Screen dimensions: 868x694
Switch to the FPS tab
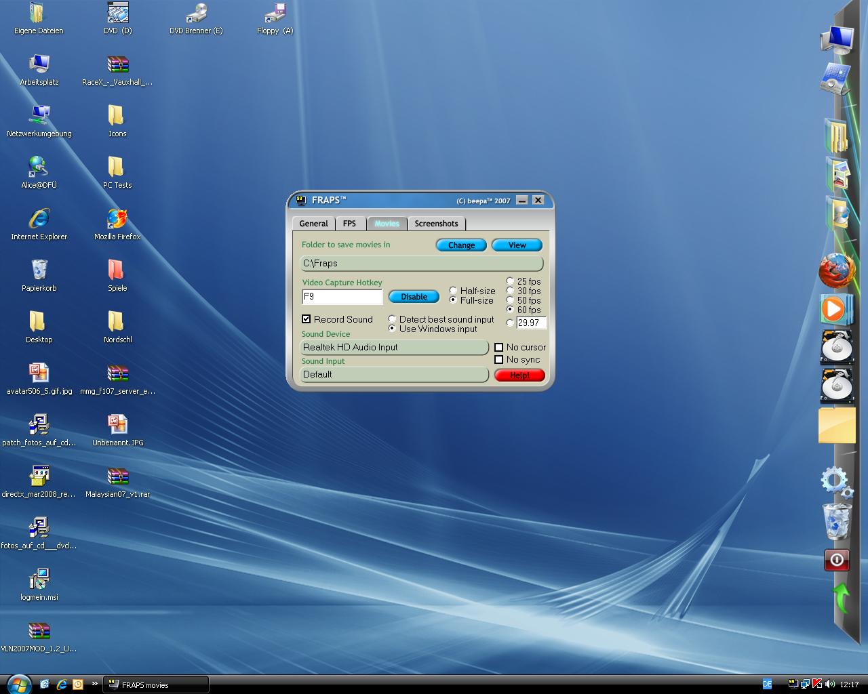click(x=349, y=224)
